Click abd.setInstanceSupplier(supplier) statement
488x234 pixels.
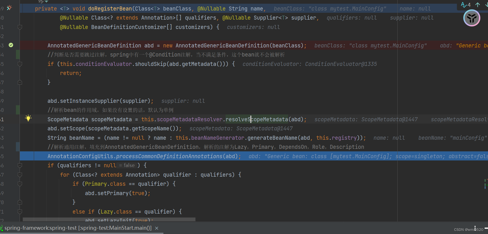tap(101, 101)
